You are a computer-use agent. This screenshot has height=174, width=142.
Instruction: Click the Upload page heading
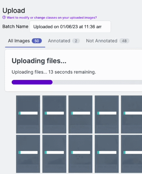[14, 10]
